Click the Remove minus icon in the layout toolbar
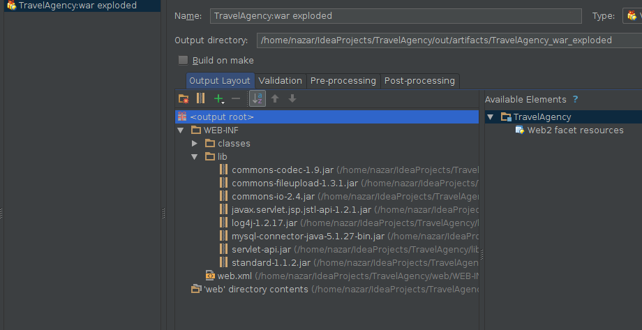642x330 pixels. (x=236, y=98)
